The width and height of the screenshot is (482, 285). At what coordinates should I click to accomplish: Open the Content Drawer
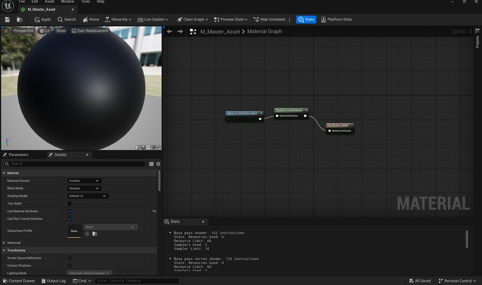19,281
